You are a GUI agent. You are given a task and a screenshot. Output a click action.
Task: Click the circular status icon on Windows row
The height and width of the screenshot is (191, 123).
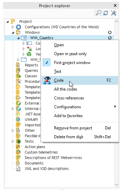110,32
